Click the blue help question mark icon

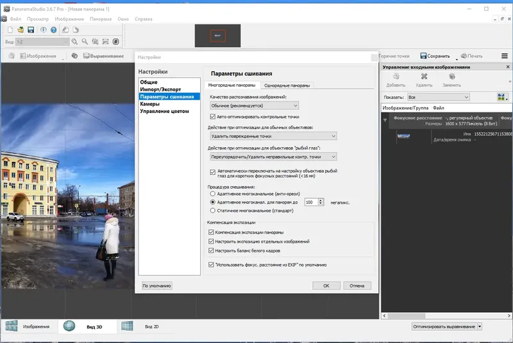point(54,30)
